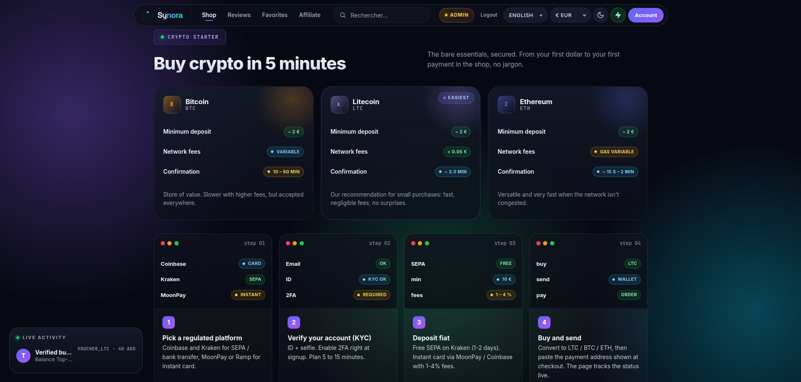Click 'step 01' label
The image size is (801, 382).
pyautogui.click(x=255, y=243)
